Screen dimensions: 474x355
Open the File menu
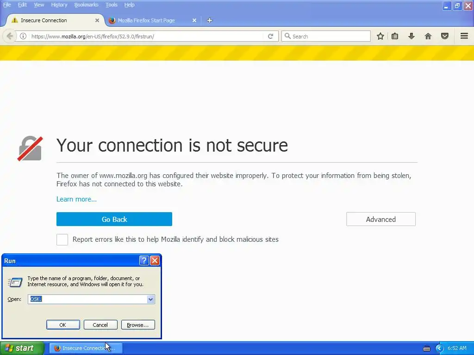[7, 5]
